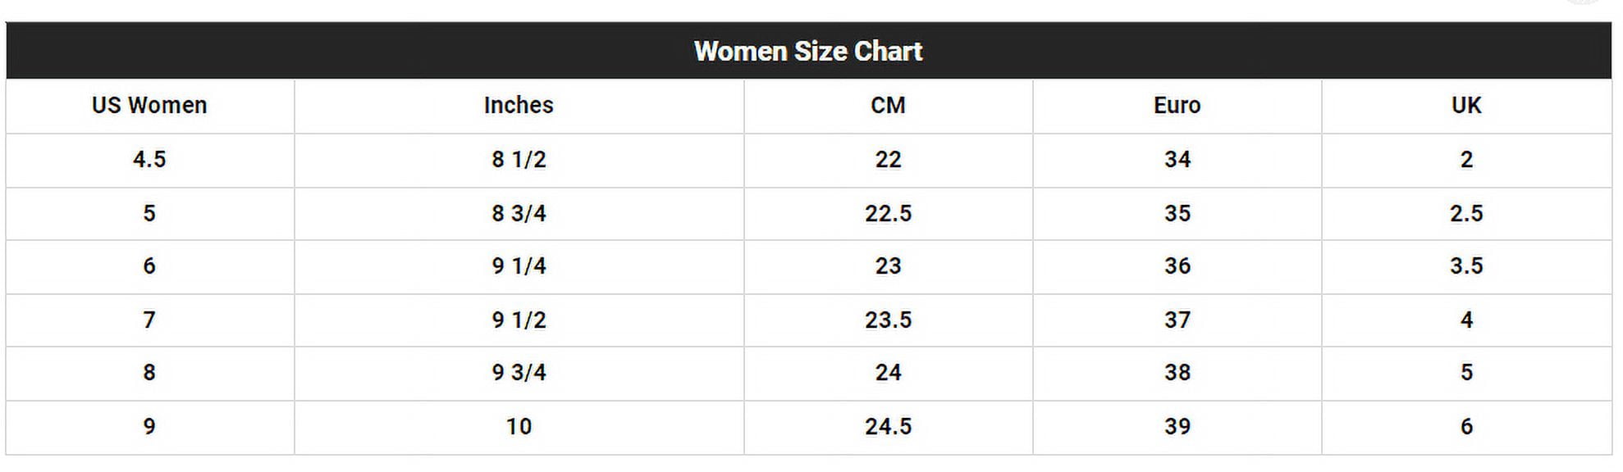
Task: Click Euro size 36 cell
Action: tap(1177, 266)
